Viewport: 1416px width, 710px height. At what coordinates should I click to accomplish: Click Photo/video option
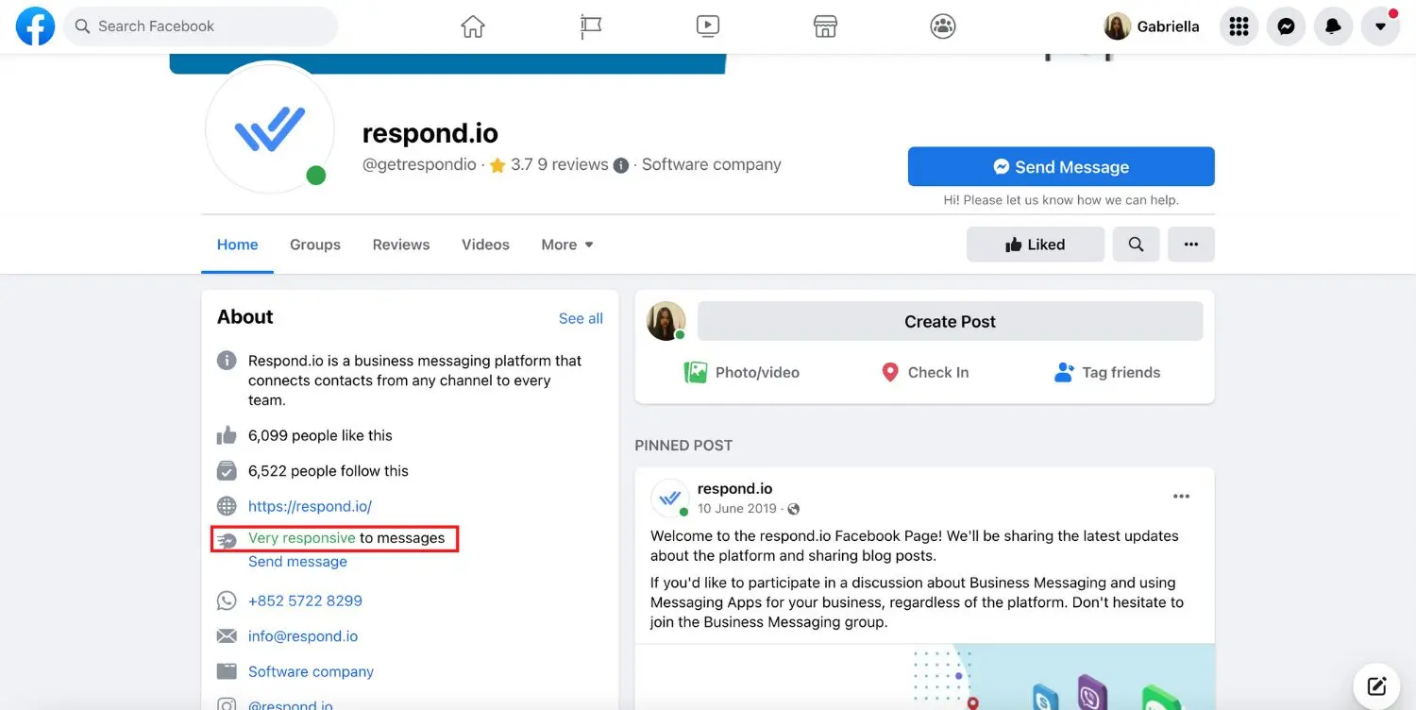pos(742,372)
